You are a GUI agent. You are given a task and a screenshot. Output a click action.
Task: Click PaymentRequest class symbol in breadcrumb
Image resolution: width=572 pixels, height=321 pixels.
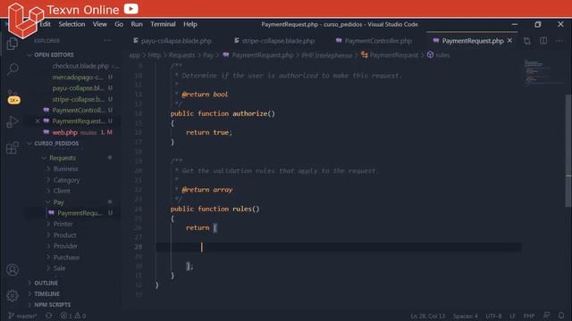(x=390, y=55)
